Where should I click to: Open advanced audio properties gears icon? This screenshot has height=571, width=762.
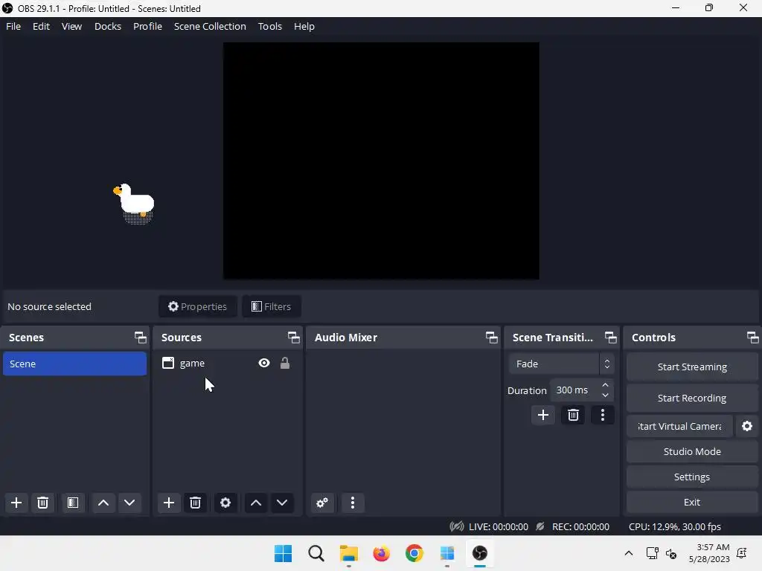322,503
